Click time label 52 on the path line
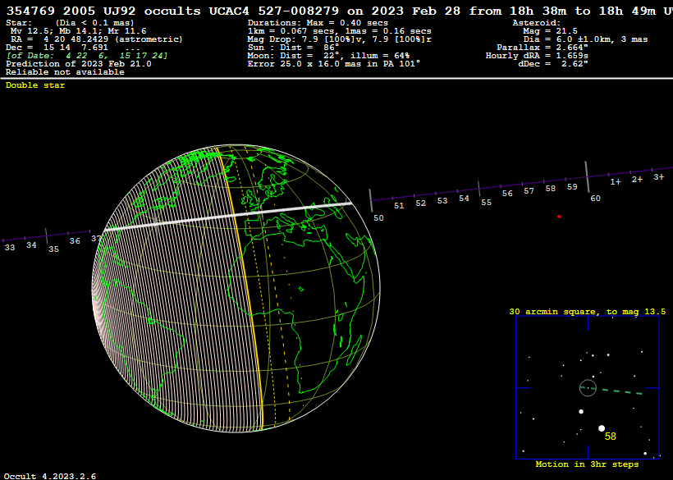 coord(420,203)
